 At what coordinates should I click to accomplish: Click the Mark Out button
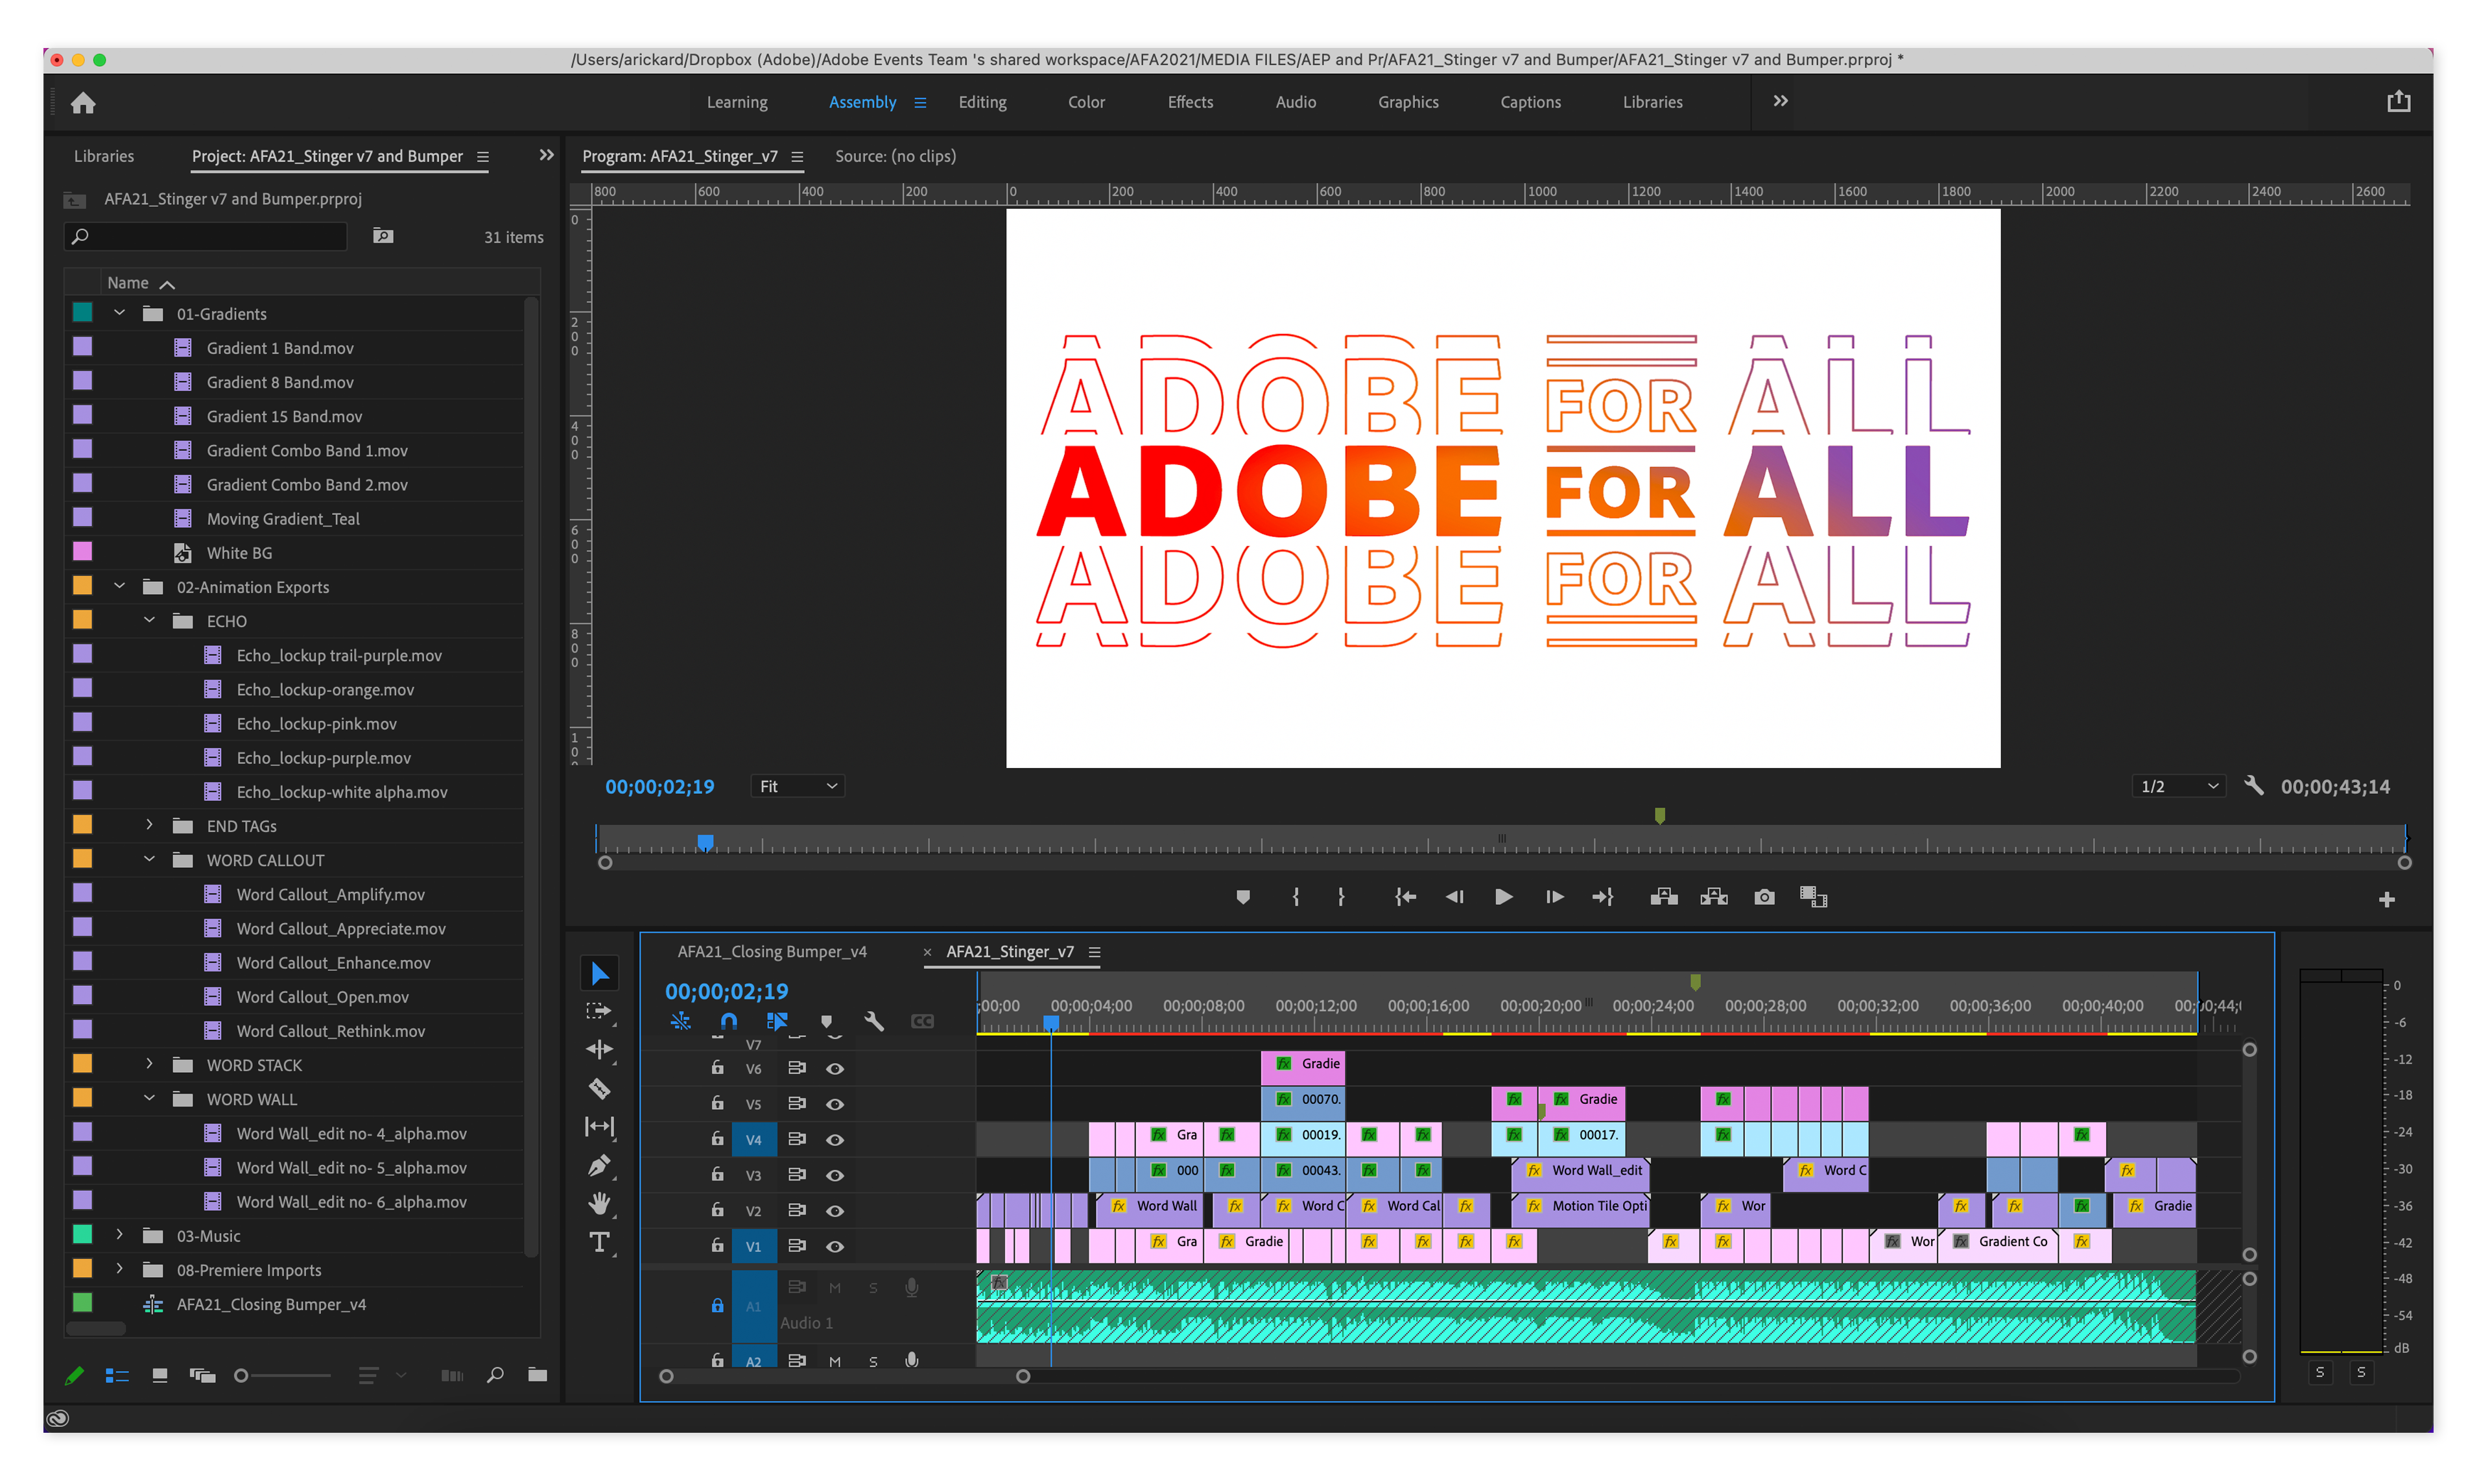coord(1342,898)
